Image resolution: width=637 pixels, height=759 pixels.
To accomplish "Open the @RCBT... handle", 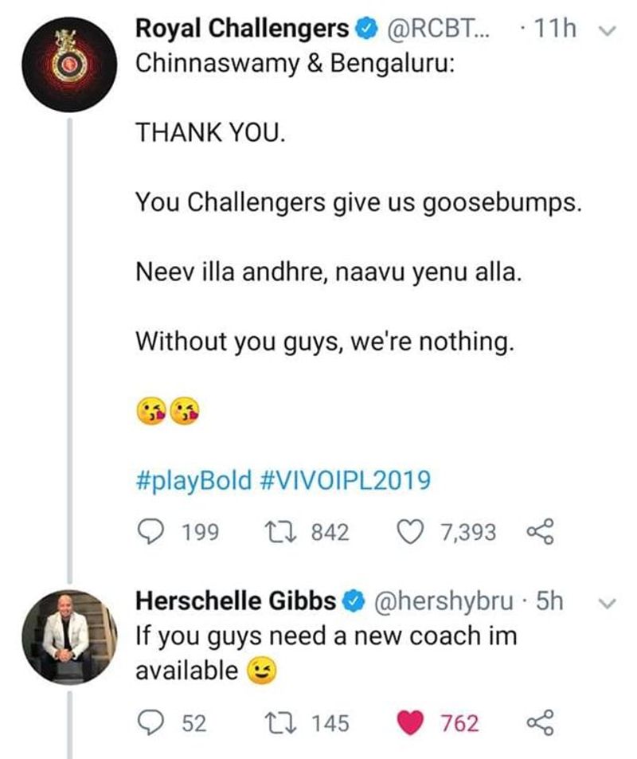I will pos(439,29).
